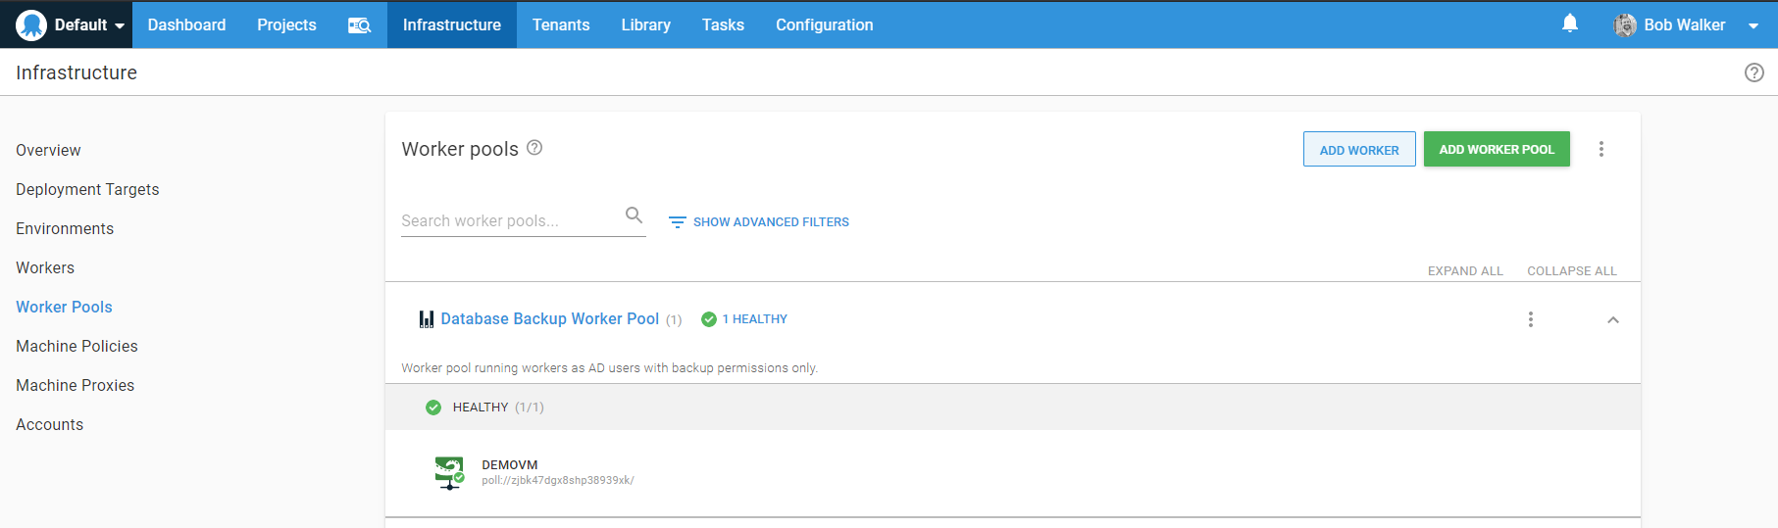The image size is (1778, 528).
Task: Open the Database Backup Worker Pool link
Action: [x=549, y=319]
